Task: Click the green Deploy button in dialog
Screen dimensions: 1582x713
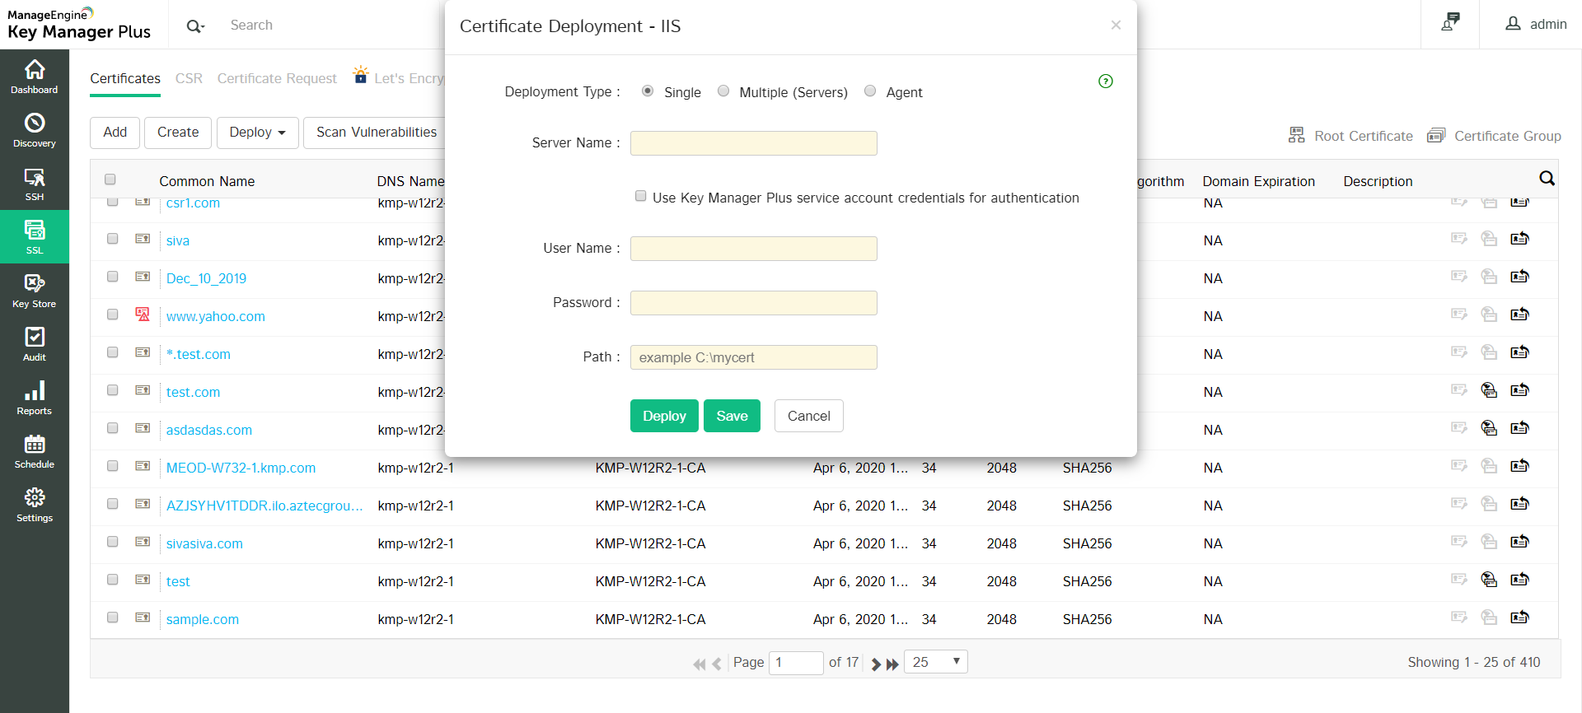Action: point(664,416)
